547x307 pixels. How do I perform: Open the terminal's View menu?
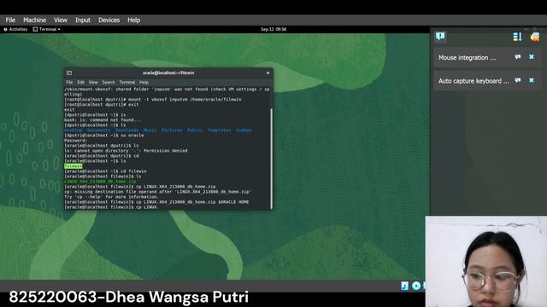click(93, 83)
